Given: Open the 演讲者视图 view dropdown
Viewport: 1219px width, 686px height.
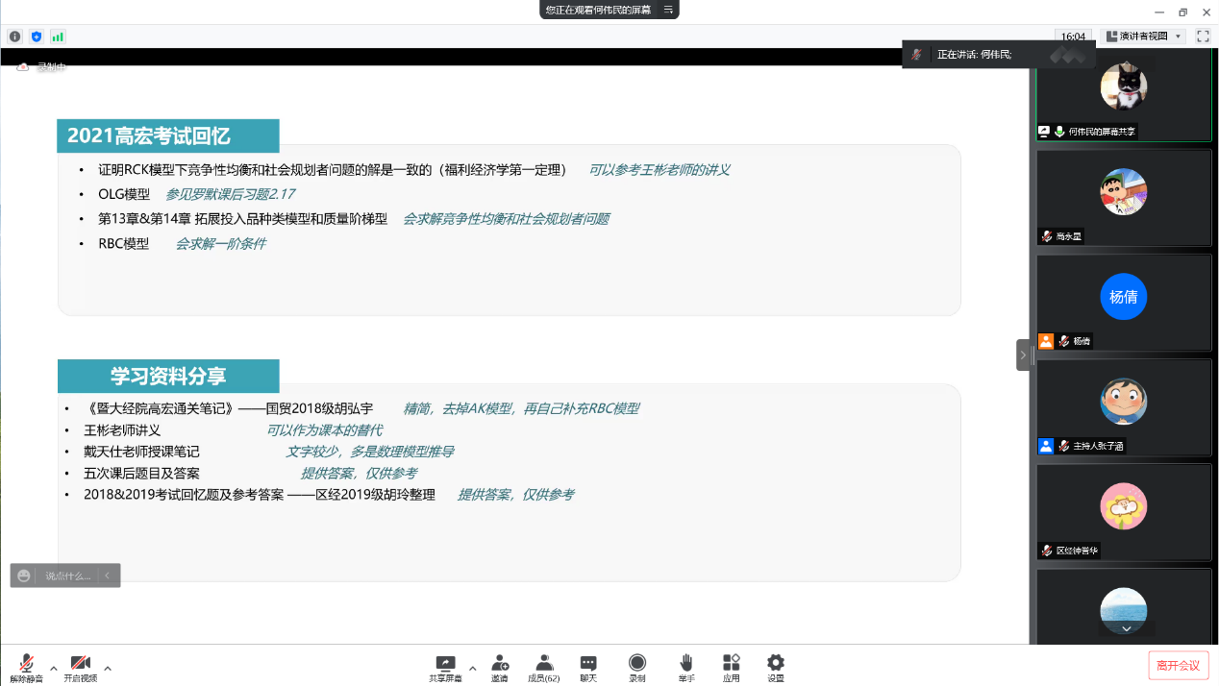Looking at the screenshot, I should (1143, 37).
